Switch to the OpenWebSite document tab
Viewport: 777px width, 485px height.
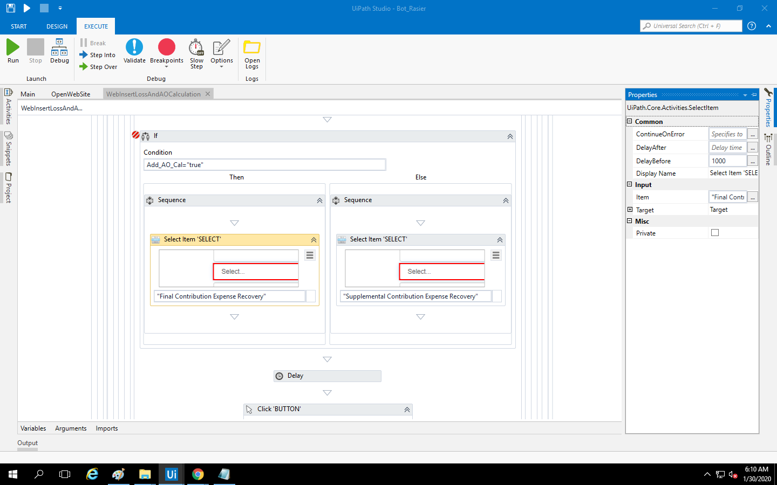(x=71, y=94)
